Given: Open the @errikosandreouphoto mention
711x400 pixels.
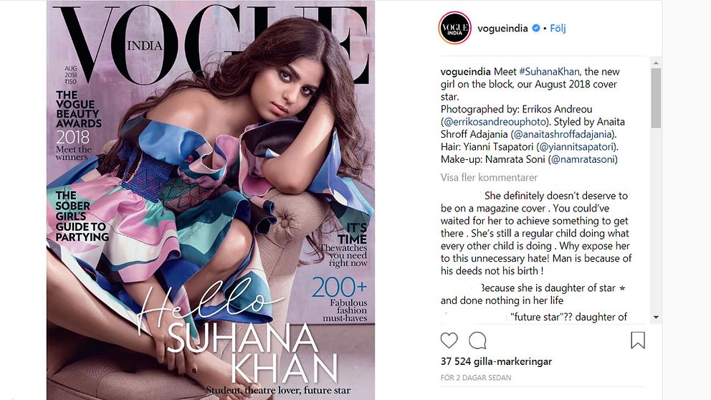Looking at the screenshot, I should click(495, 122).
